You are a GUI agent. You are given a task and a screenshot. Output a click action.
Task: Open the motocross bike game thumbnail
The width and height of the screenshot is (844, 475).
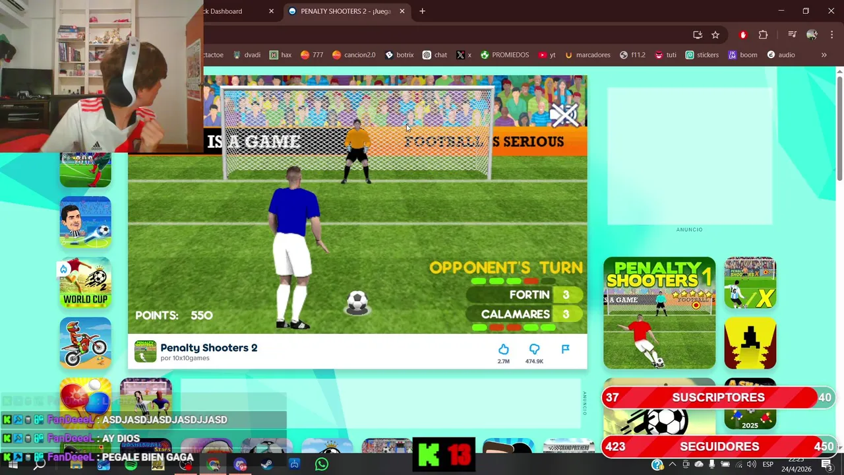pos(85,343)
